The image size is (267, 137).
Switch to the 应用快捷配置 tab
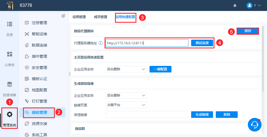click(125, 17)
